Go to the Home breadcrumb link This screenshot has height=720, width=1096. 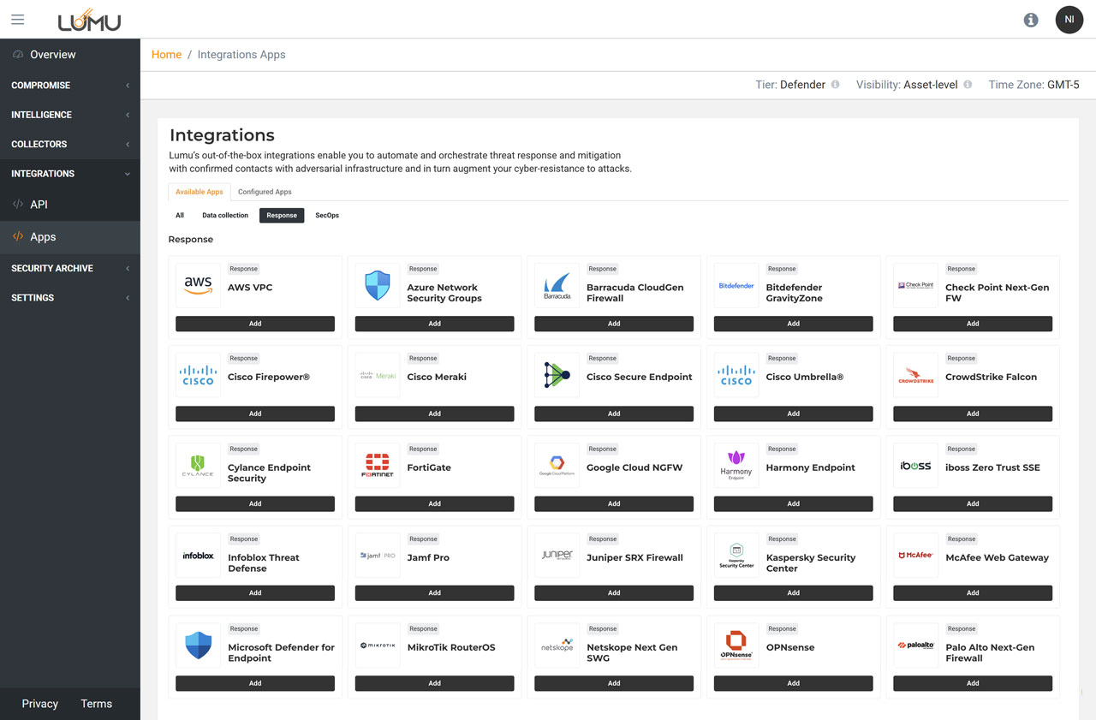[x=166, y=55]
